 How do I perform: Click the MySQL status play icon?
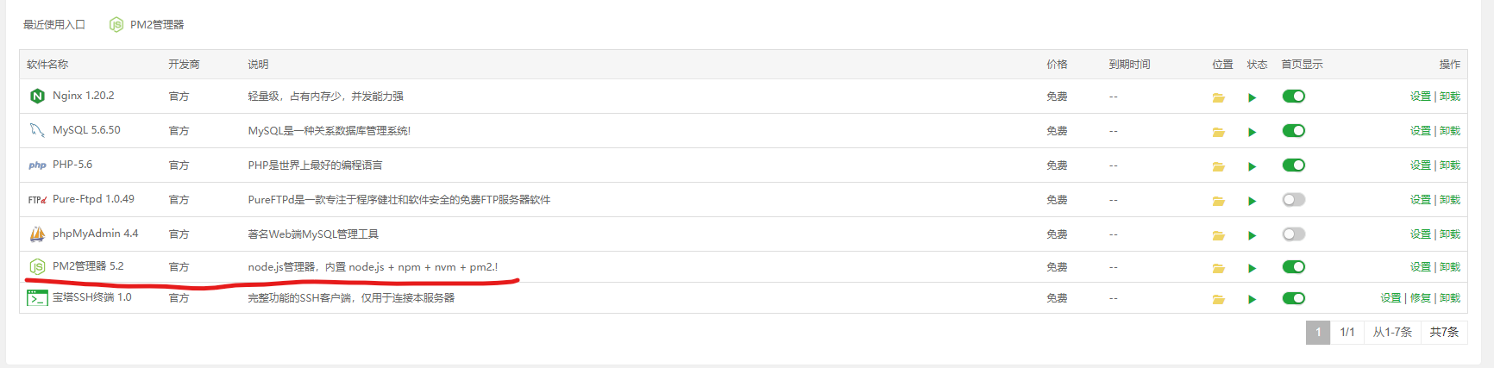1252,132
